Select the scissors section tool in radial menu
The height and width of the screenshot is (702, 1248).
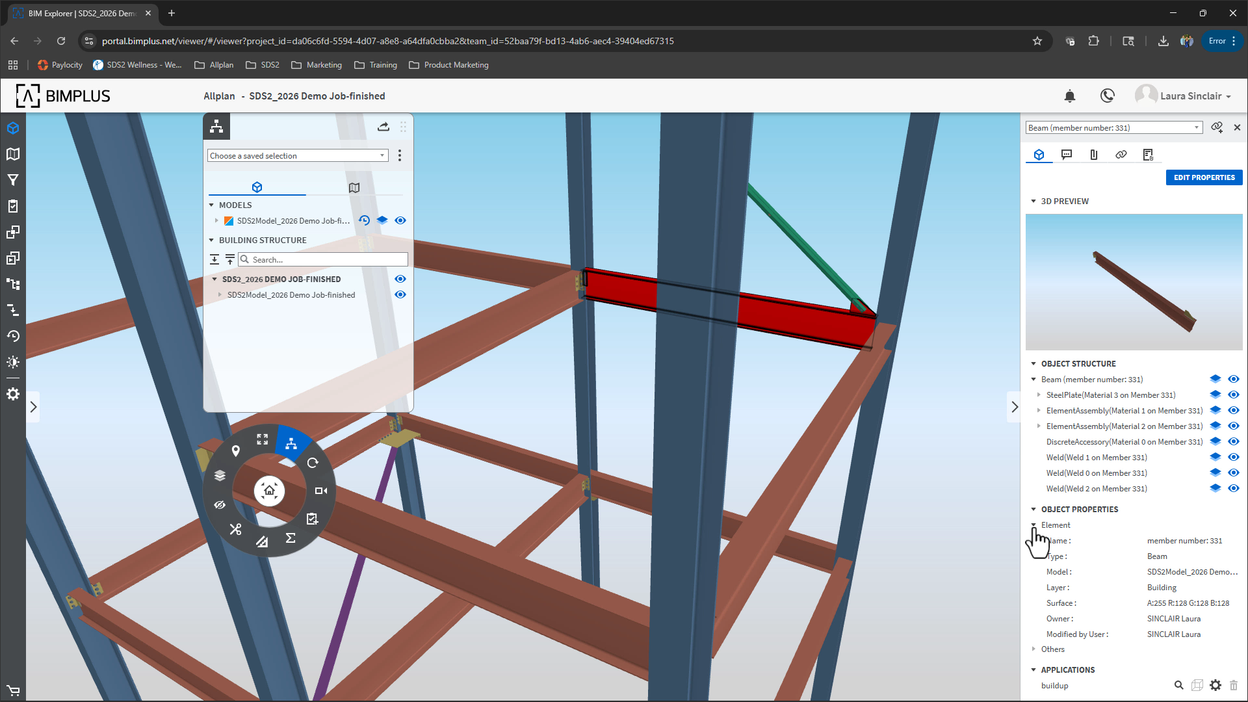click(x=235, y=530)
